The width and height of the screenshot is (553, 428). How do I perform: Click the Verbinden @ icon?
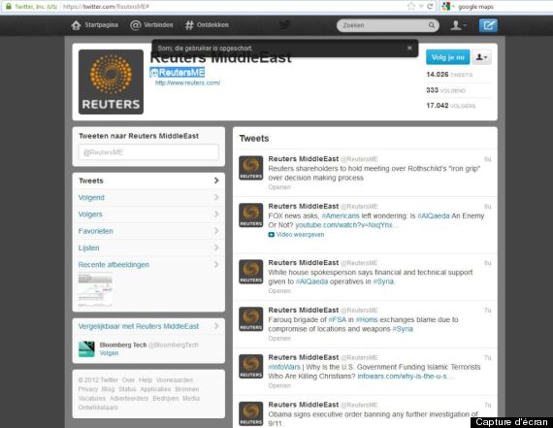136,25
